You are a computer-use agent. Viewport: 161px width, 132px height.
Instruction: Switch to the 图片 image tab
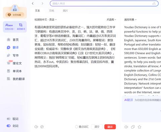click(x=65, y=11)
